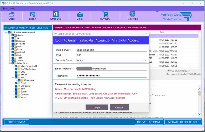This screenshot has width=205, height=132.
Task: Click the Drafts folder icon
Action: pyautogui.click(x=15, y=46)
